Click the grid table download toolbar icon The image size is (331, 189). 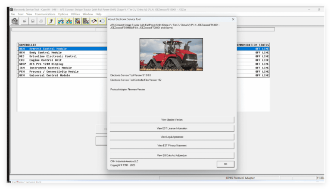tap(86, 21)
